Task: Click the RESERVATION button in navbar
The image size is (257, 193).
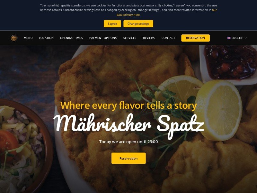Action: click(195, 38)
